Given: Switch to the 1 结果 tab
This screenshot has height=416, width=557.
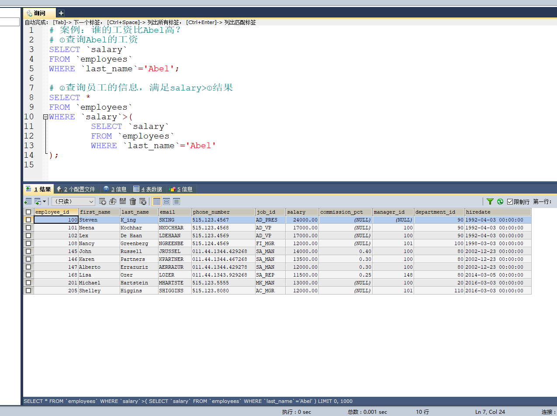Looking at the screenshot, I should tap(38, 189).
